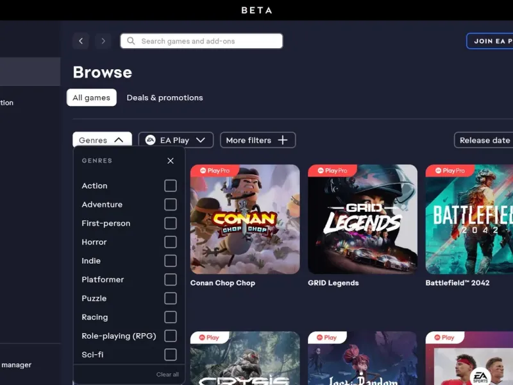Go back with the left arrow button
The image size is (513, 385).
click(x=81, y=41)
